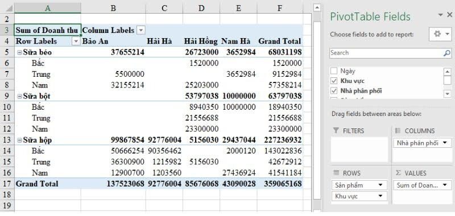The image size is (455, 216).
Task: Select column B header
Action: point(113,9)
